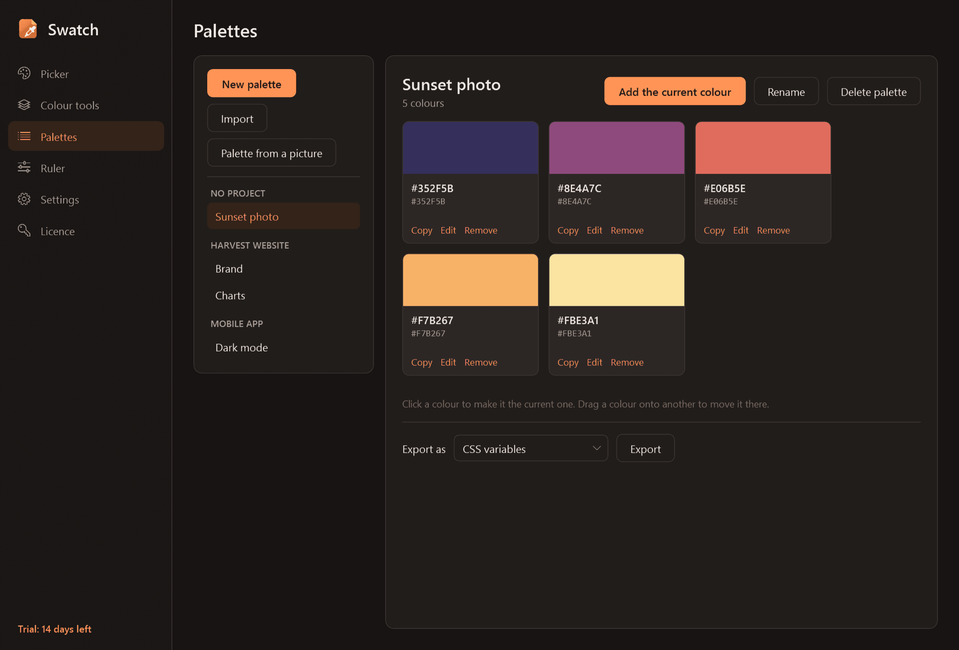This screenshot has height=650, width=959.
Task: Pick the coral #E06B5E swatch
Action: coord(763,147)
